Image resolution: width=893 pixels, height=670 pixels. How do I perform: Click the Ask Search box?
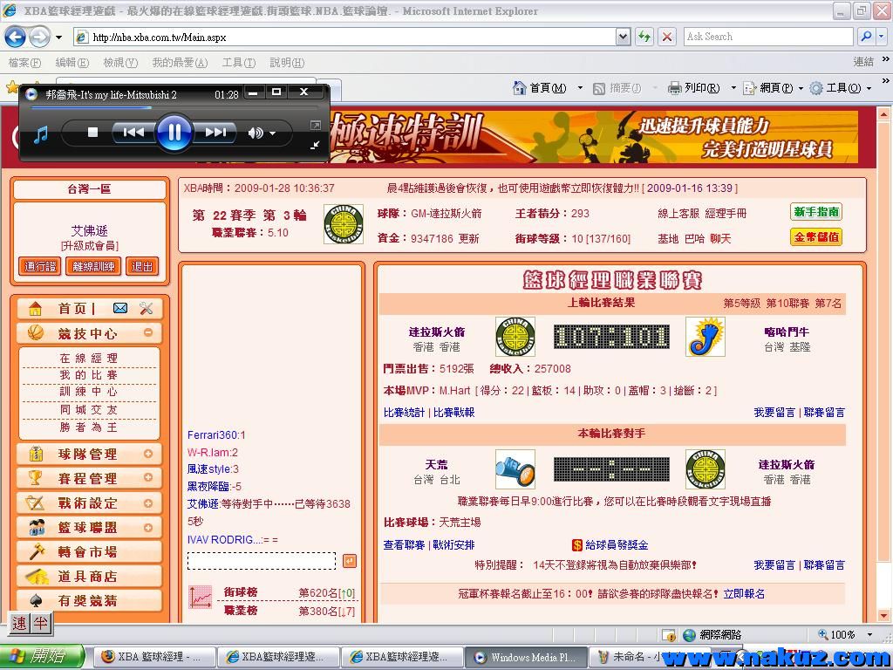(x=768, y=37)
